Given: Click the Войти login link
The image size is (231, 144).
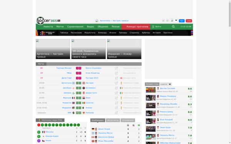Looking at the screenshot, I should pos(158,26).
